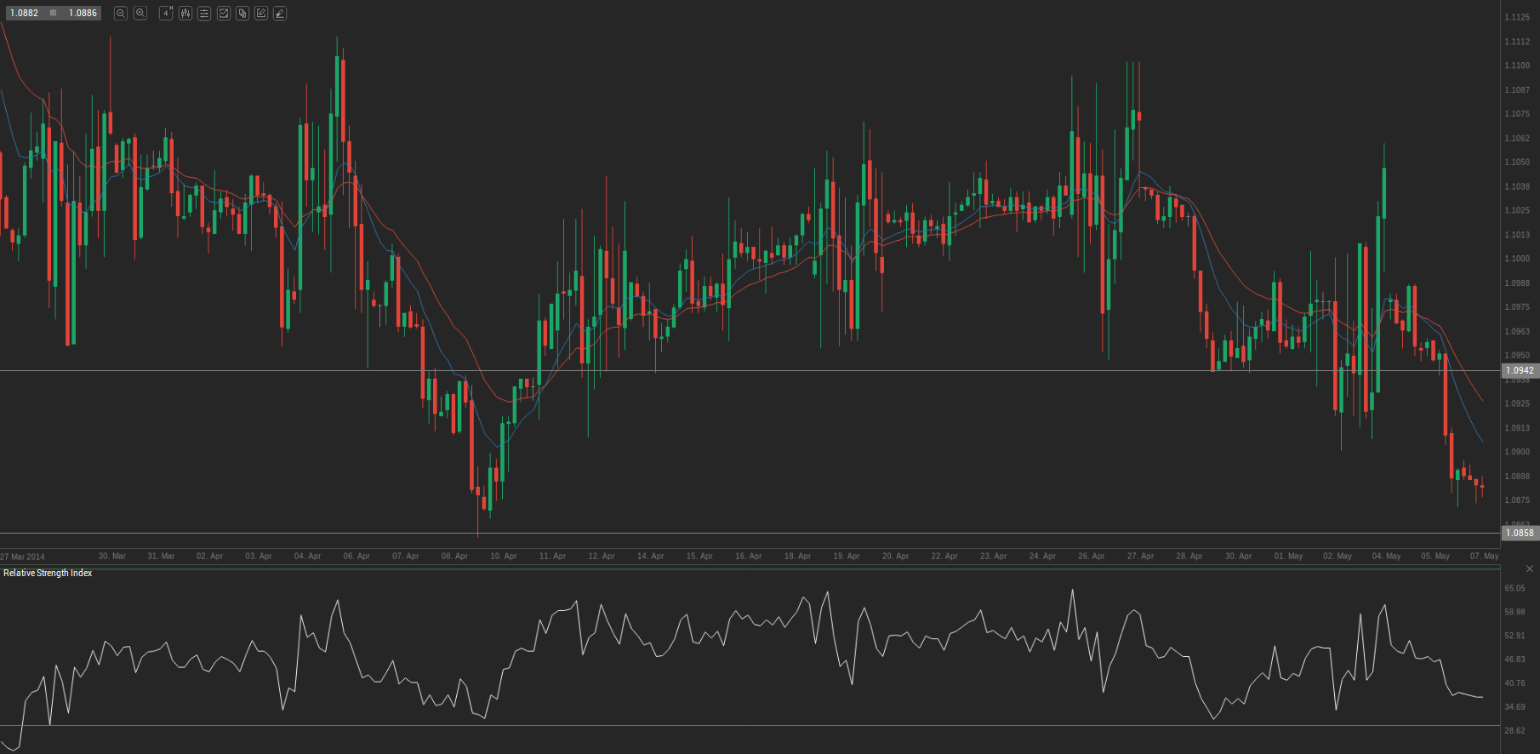Screen dimensions: 1540x754
Task: Click the copy/duplicate chart icon
Action: (x=242, y=13)
